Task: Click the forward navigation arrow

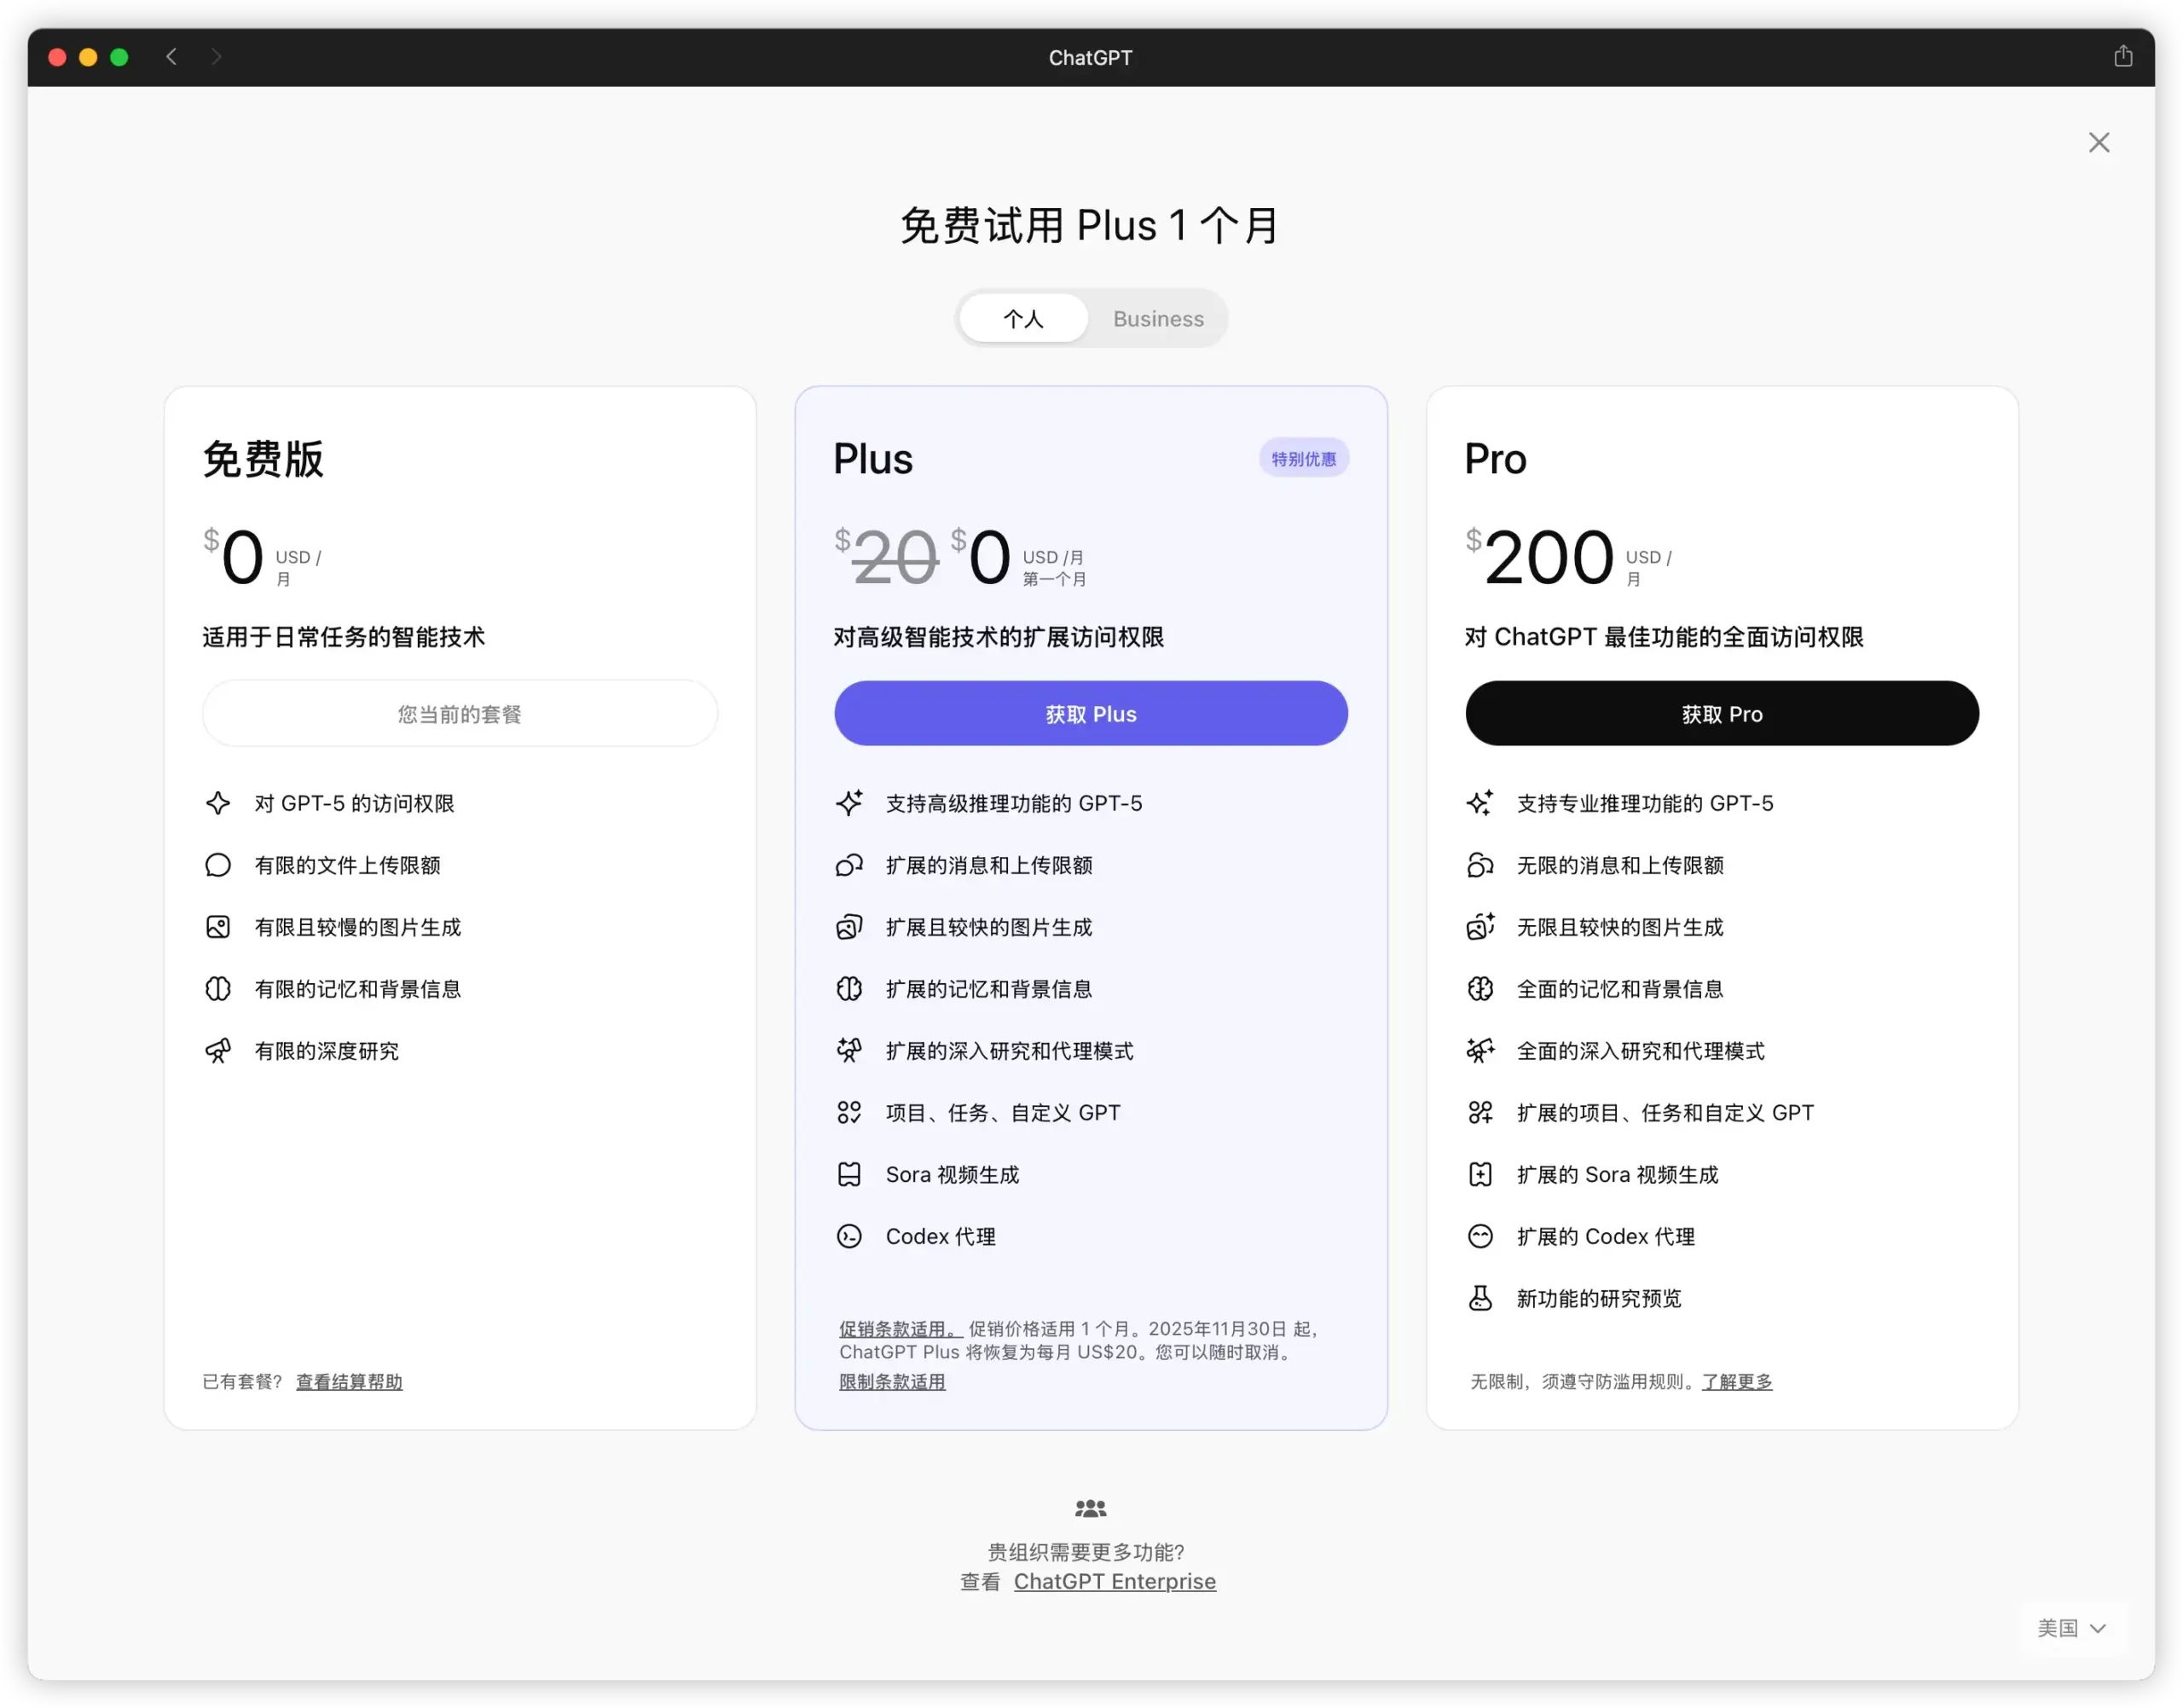Action: (217, 57)
